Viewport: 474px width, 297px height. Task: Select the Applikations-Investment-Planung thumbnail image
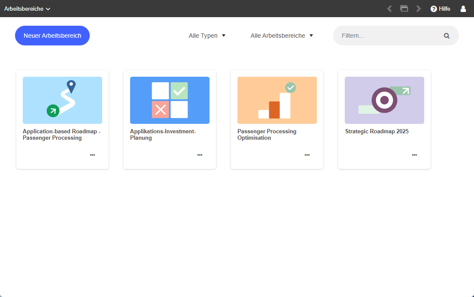[170, 100]
